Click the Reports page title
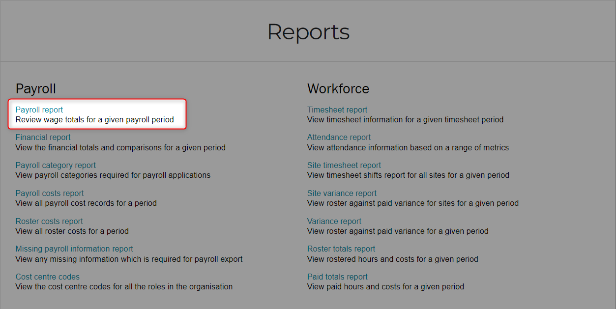Image resolution: width=616 pixels, height=309 pixels. (308, 32)
